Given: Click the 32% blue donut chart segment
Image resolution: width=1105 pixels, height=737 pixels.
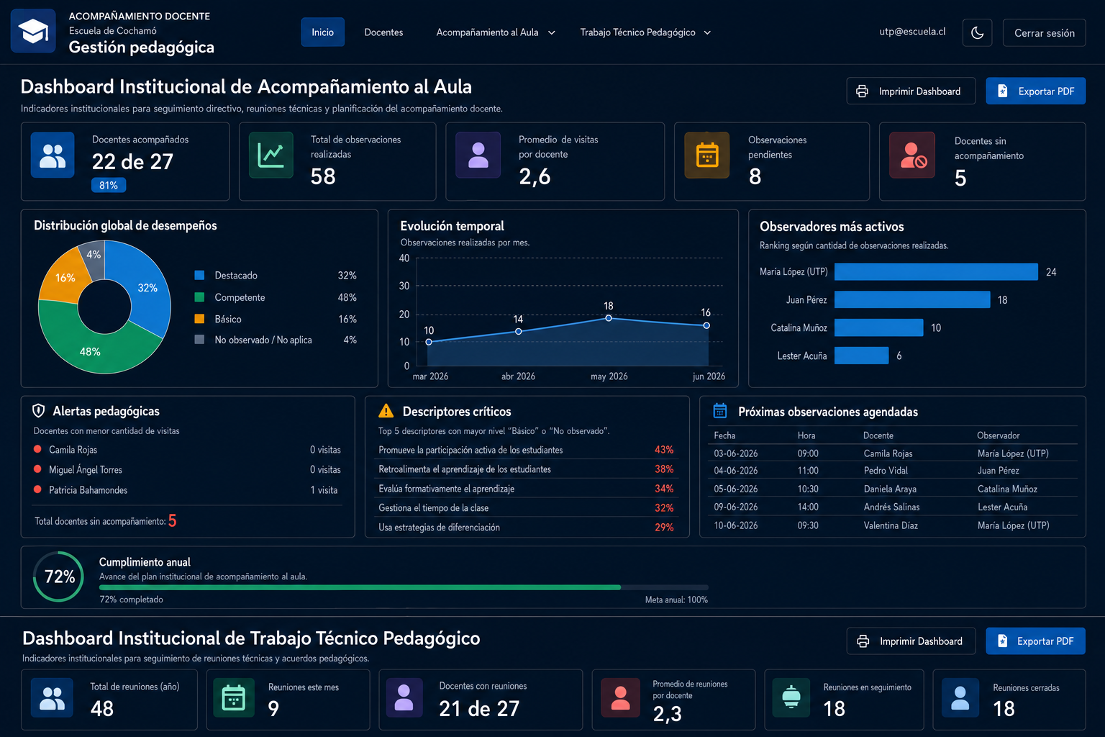Looking at the screenshot, I should (148, 288).
